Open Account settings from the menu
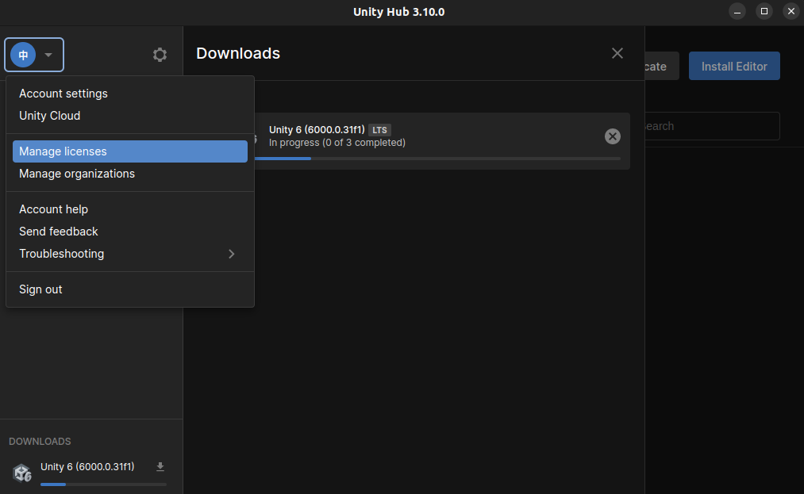Image resolution: width=804 pixels, height=494 pixels. [63, 94]
